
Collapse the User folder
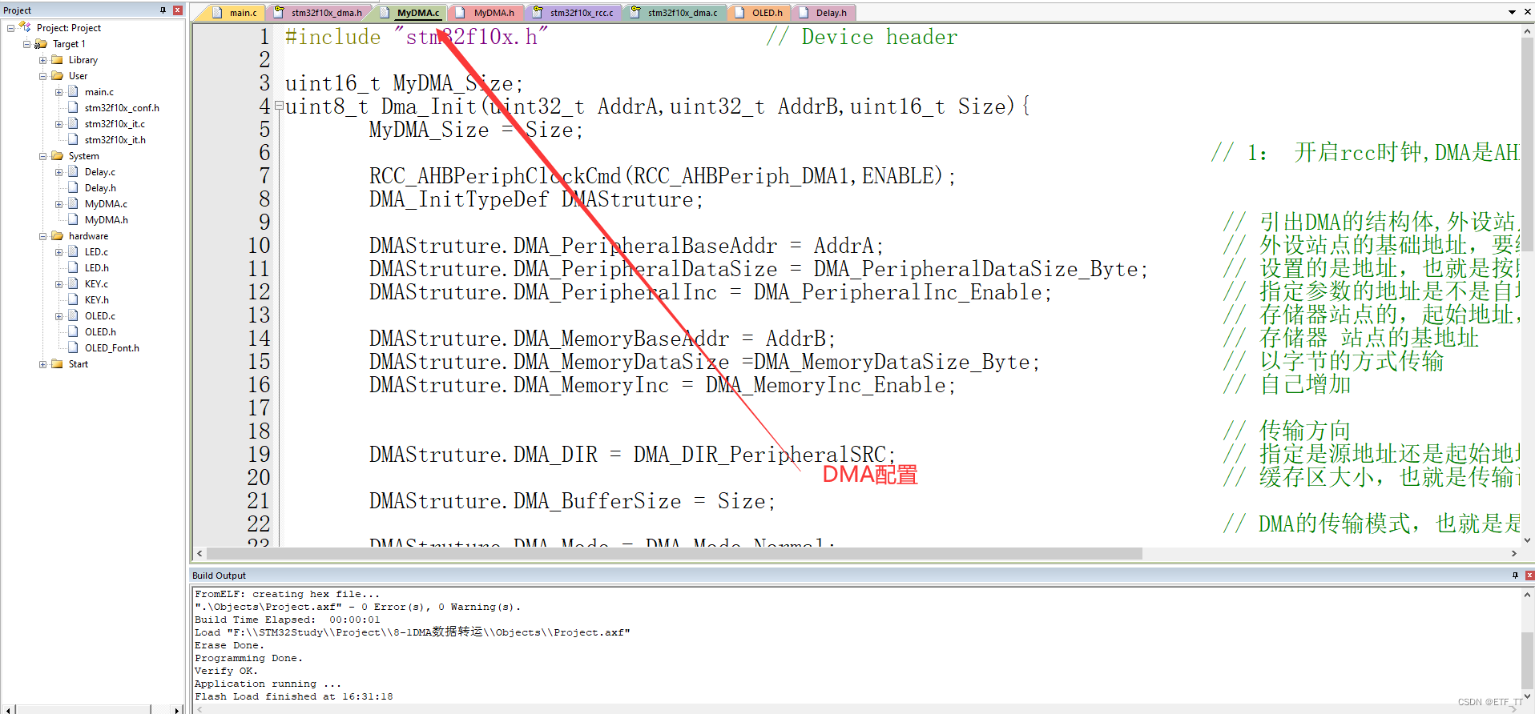[42, 76]
